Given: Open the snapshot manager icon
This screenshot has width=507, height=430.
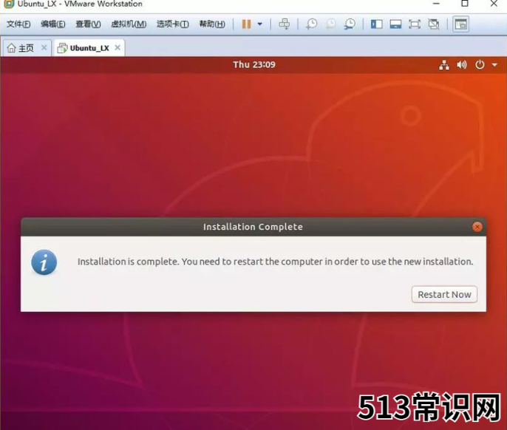Looking at the screenshot, I should tap(350, 24).
